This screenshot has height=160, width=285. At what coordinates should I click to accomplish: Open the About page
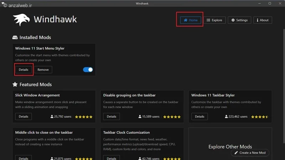point(262,20)
